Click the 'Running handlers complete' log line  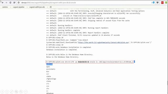63,30
